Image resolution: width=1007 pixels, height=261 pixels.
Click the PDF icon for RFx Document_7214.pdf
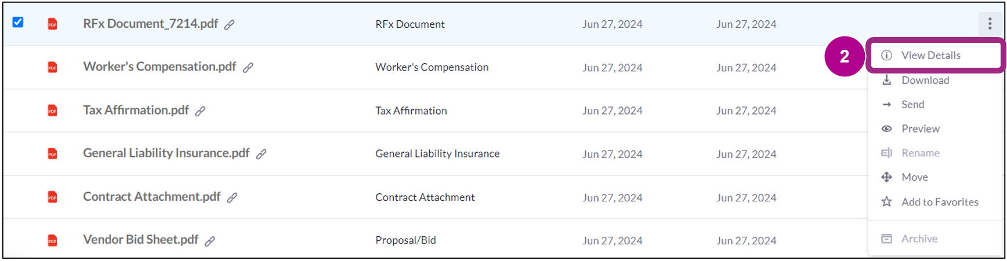click(x=52, y=24)
